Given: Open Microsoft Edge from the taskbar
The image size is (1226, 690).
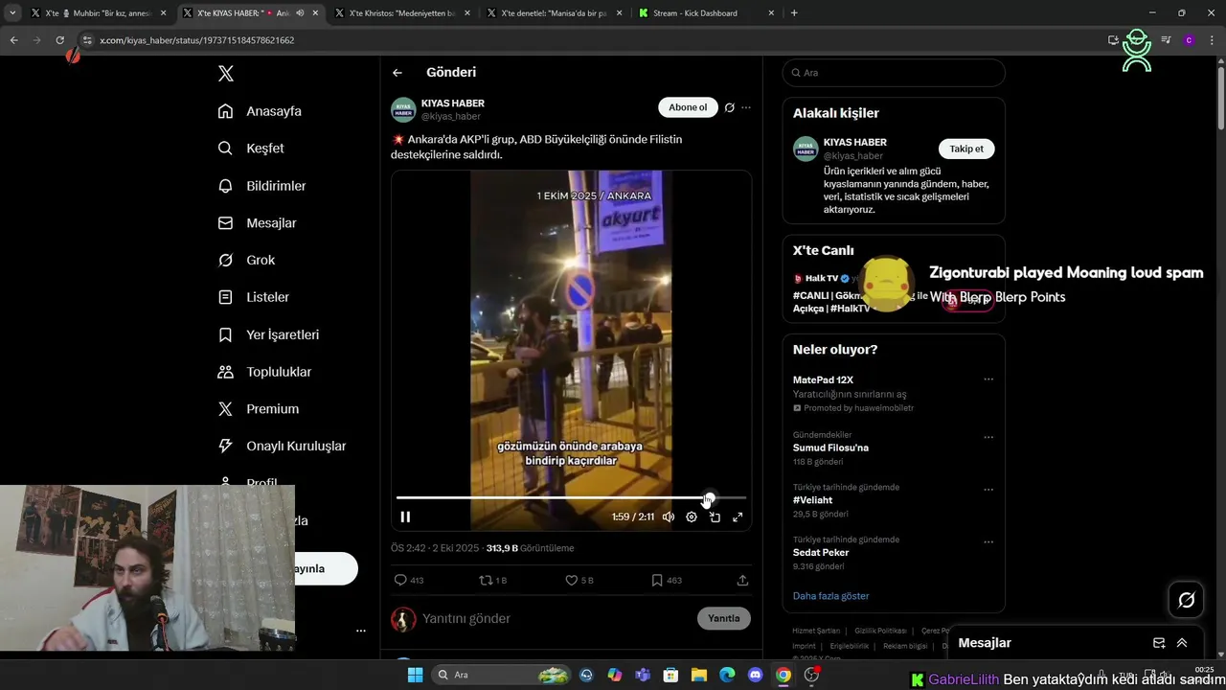Looking at the screenshot, I should pos(727,675).
